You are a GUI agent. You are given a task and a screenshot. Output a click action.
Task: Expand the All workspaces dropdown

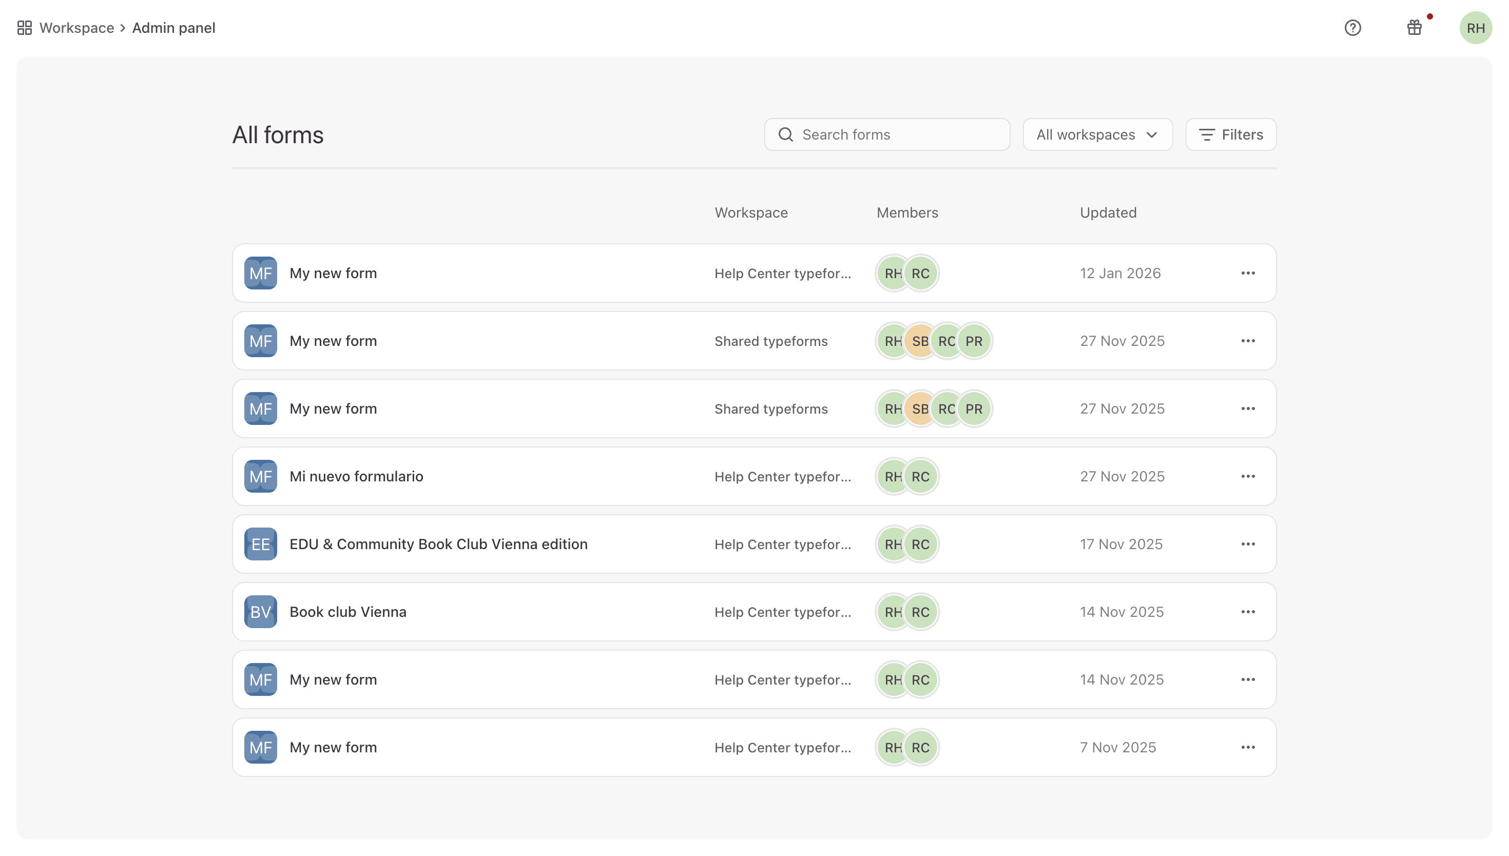1097,134
